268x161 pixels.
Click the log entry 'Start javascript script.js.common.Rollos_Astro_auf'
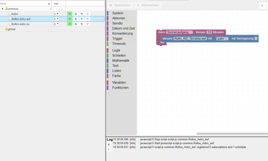click(177, 143)
